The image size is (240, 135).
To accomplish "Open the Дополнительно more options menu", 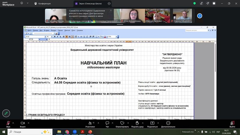I will 168,123.
